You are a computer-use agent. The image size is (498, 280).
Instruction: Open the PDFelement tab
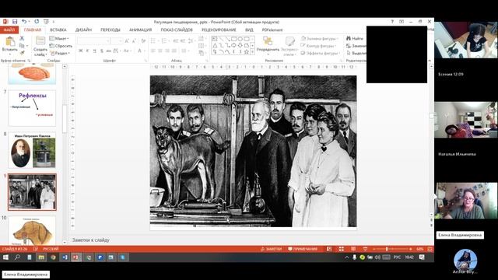272,30
